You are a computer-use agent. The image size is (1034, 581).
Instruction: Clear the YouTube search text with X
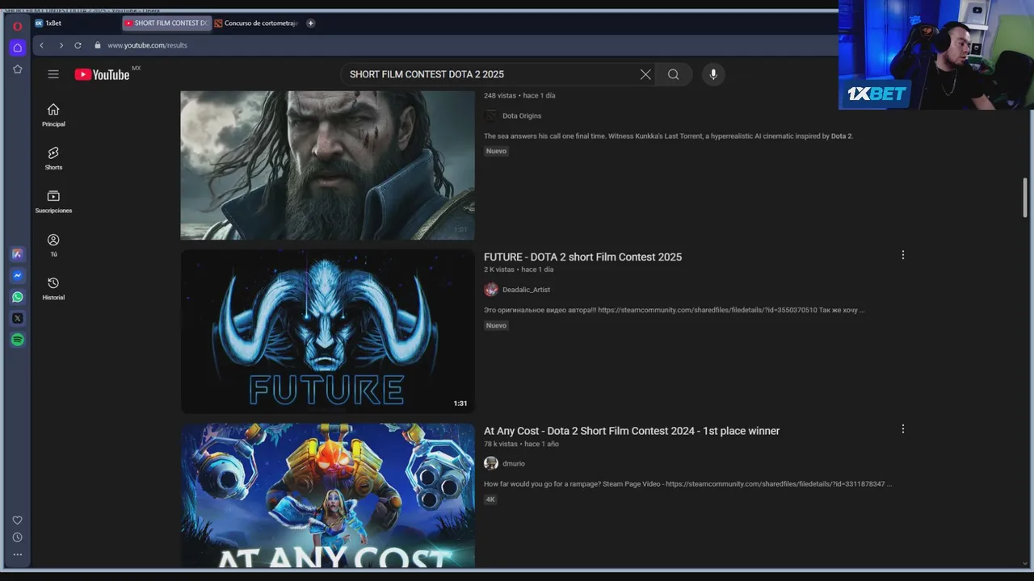coord(645,74)
